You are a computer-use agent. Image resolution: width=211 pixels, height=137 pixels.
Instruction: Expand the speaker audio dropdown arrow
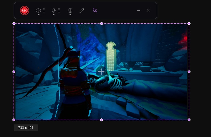click(38, 15)
